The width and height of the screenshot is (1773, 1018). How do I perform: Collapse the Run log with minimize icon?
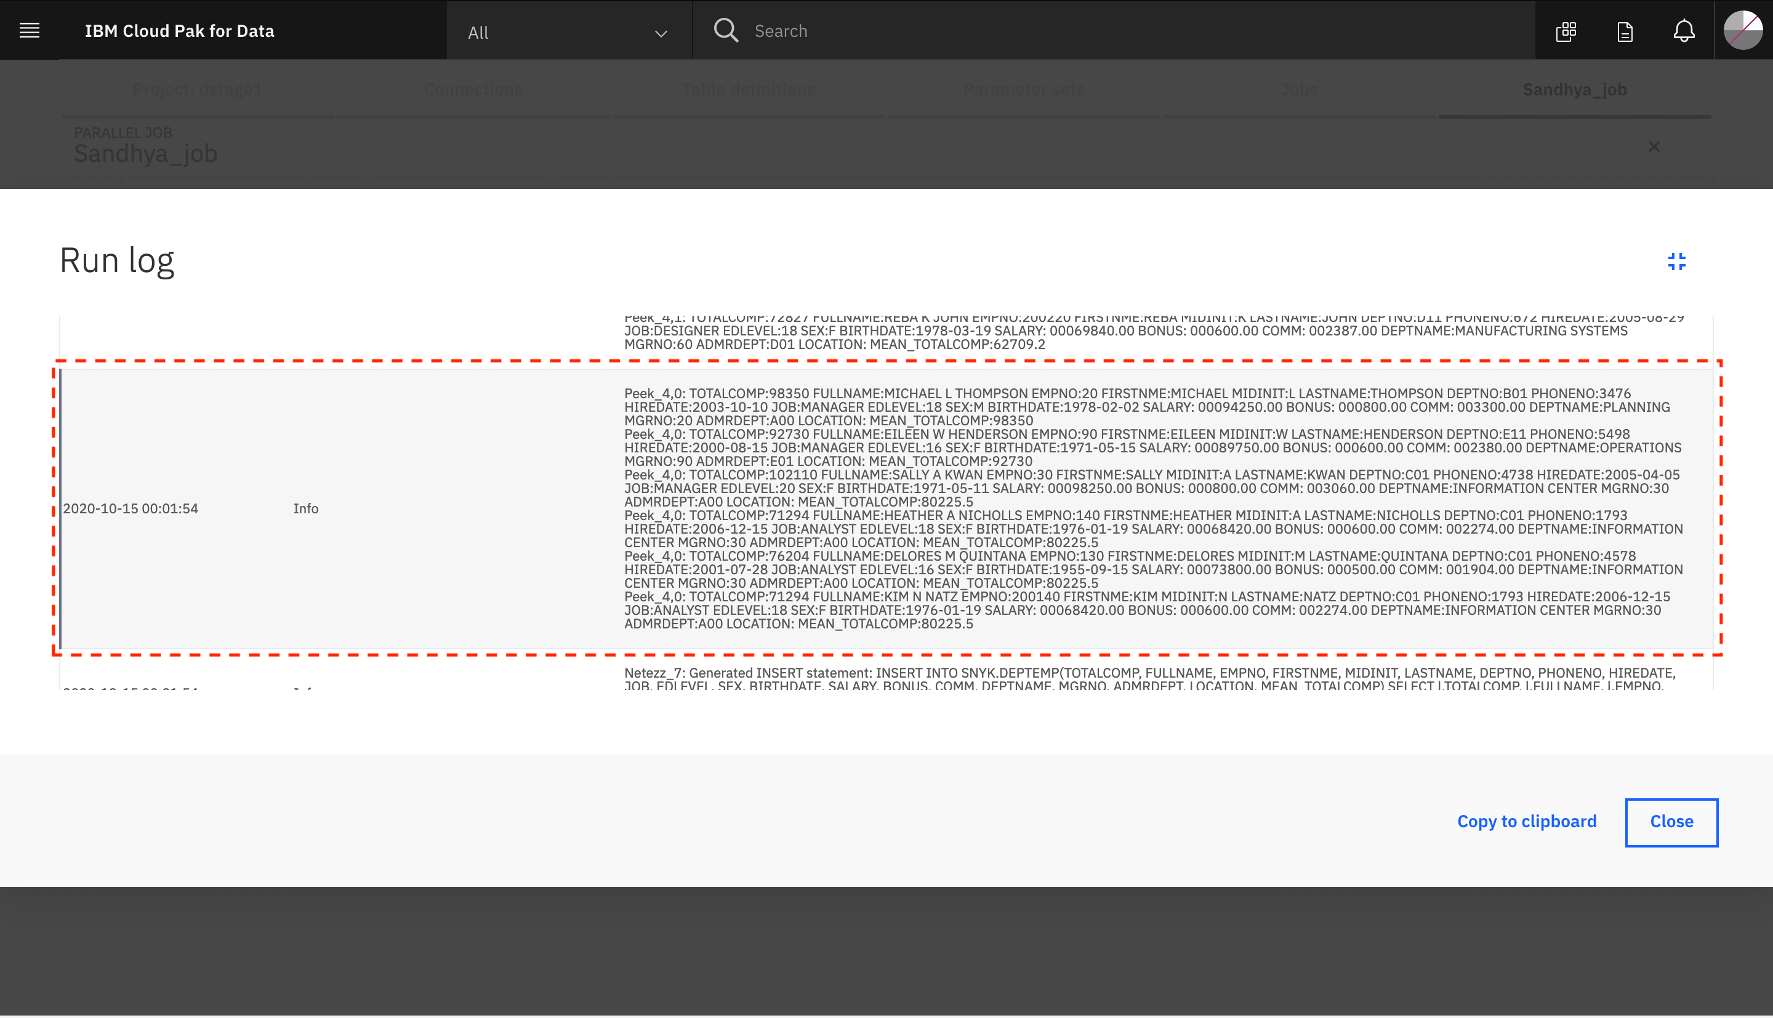coord(1676,262)
